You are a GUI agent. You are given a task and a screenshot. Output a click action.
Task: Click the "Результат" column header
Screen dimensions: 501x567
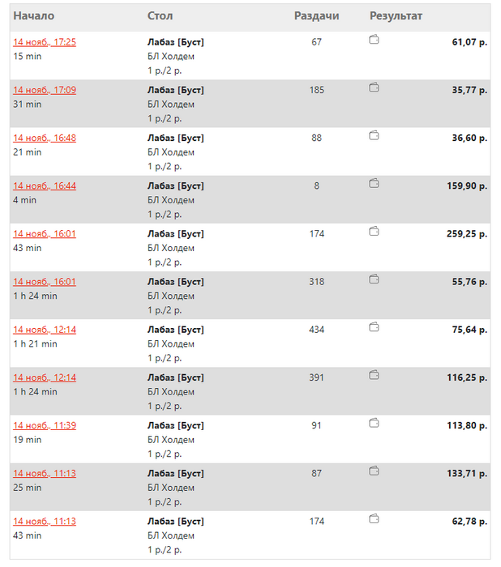396,16
